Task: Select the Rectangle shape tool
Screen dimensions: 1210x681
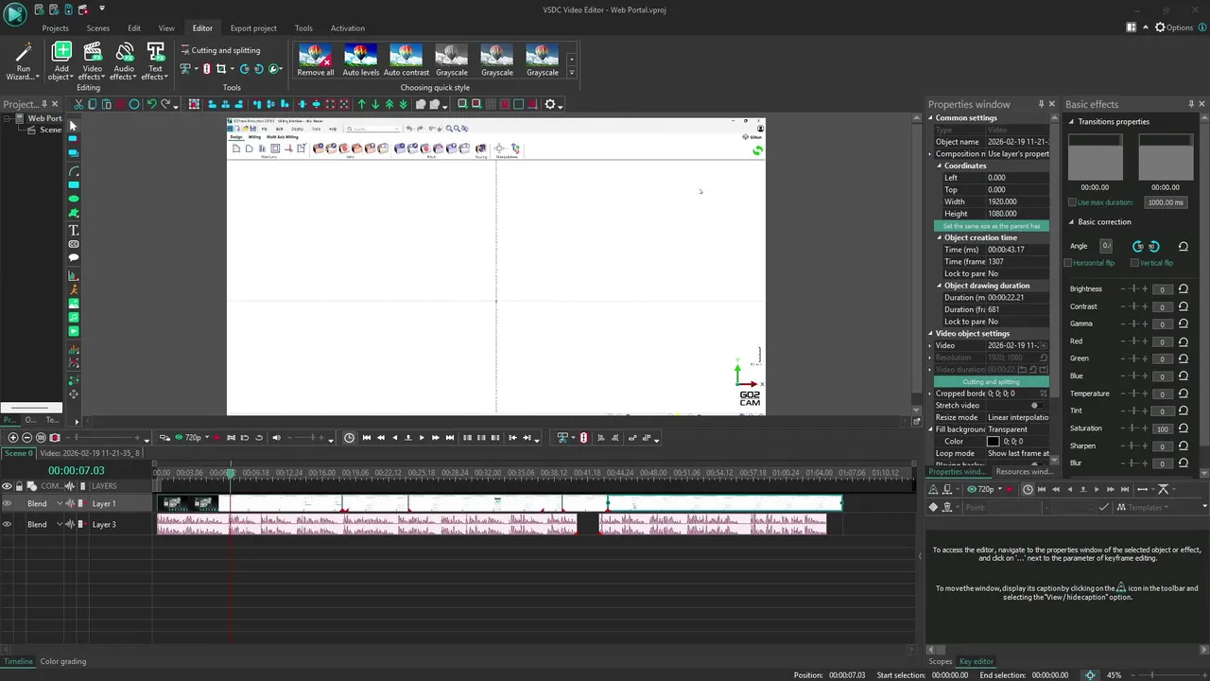Action: [73, 185]
